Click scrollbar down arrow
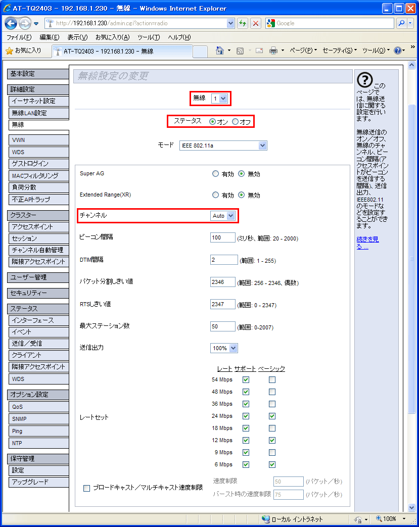The width and height of the screenshot is (419, 527). tap(411, 507)
